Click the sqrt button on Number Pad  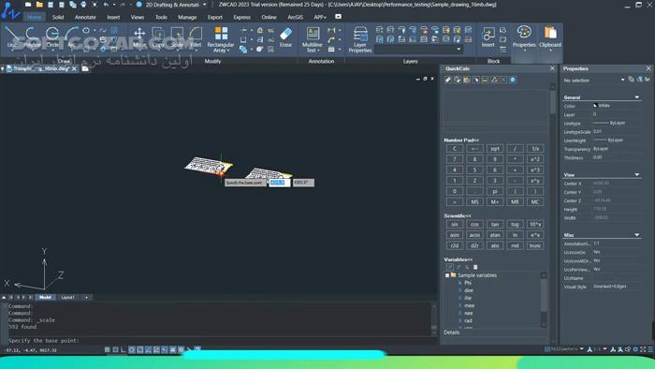[x=495, y=149]
